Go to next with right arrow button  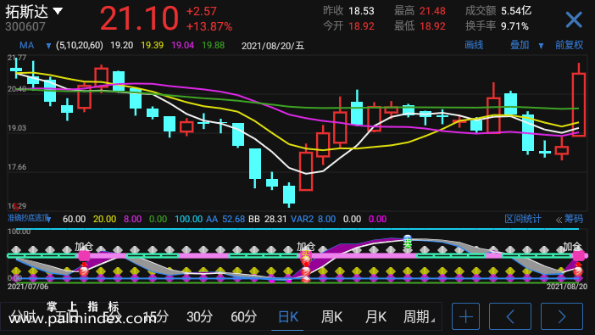[x=562, y=316]
